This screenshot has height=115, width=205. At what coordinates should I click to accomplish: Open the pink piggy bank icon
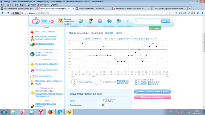(x=100, y=21)
